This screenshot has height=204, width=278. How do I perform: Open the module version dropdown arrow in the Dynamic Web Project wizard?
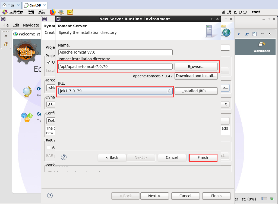tap(226, 104)
